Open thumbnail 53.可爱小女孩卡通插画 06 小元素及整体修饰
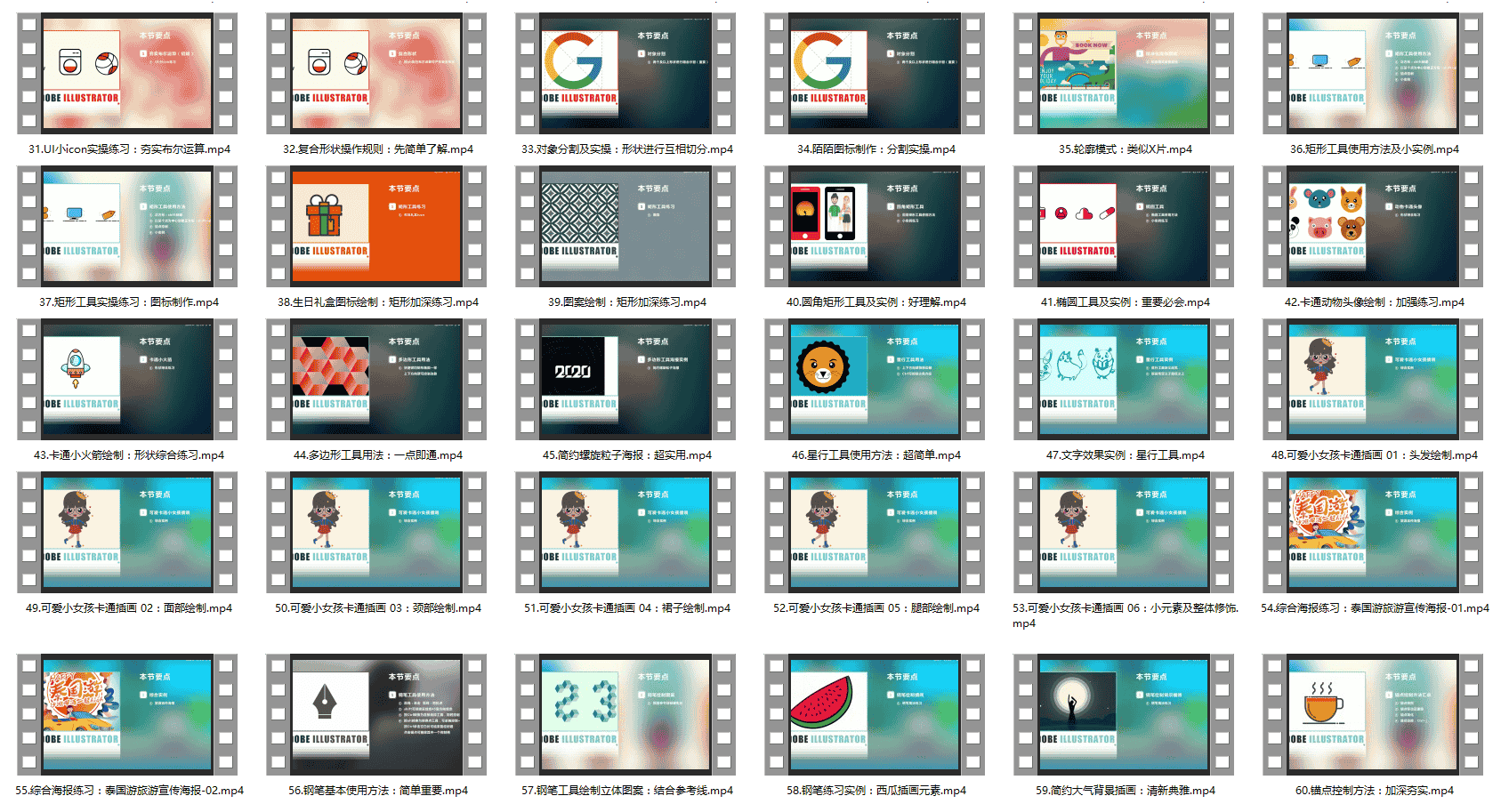The image size is (1509, 804). click(1124, 533)
